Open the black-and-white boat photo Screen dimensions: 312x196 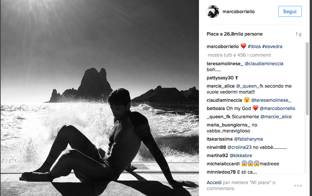(100, 98)
